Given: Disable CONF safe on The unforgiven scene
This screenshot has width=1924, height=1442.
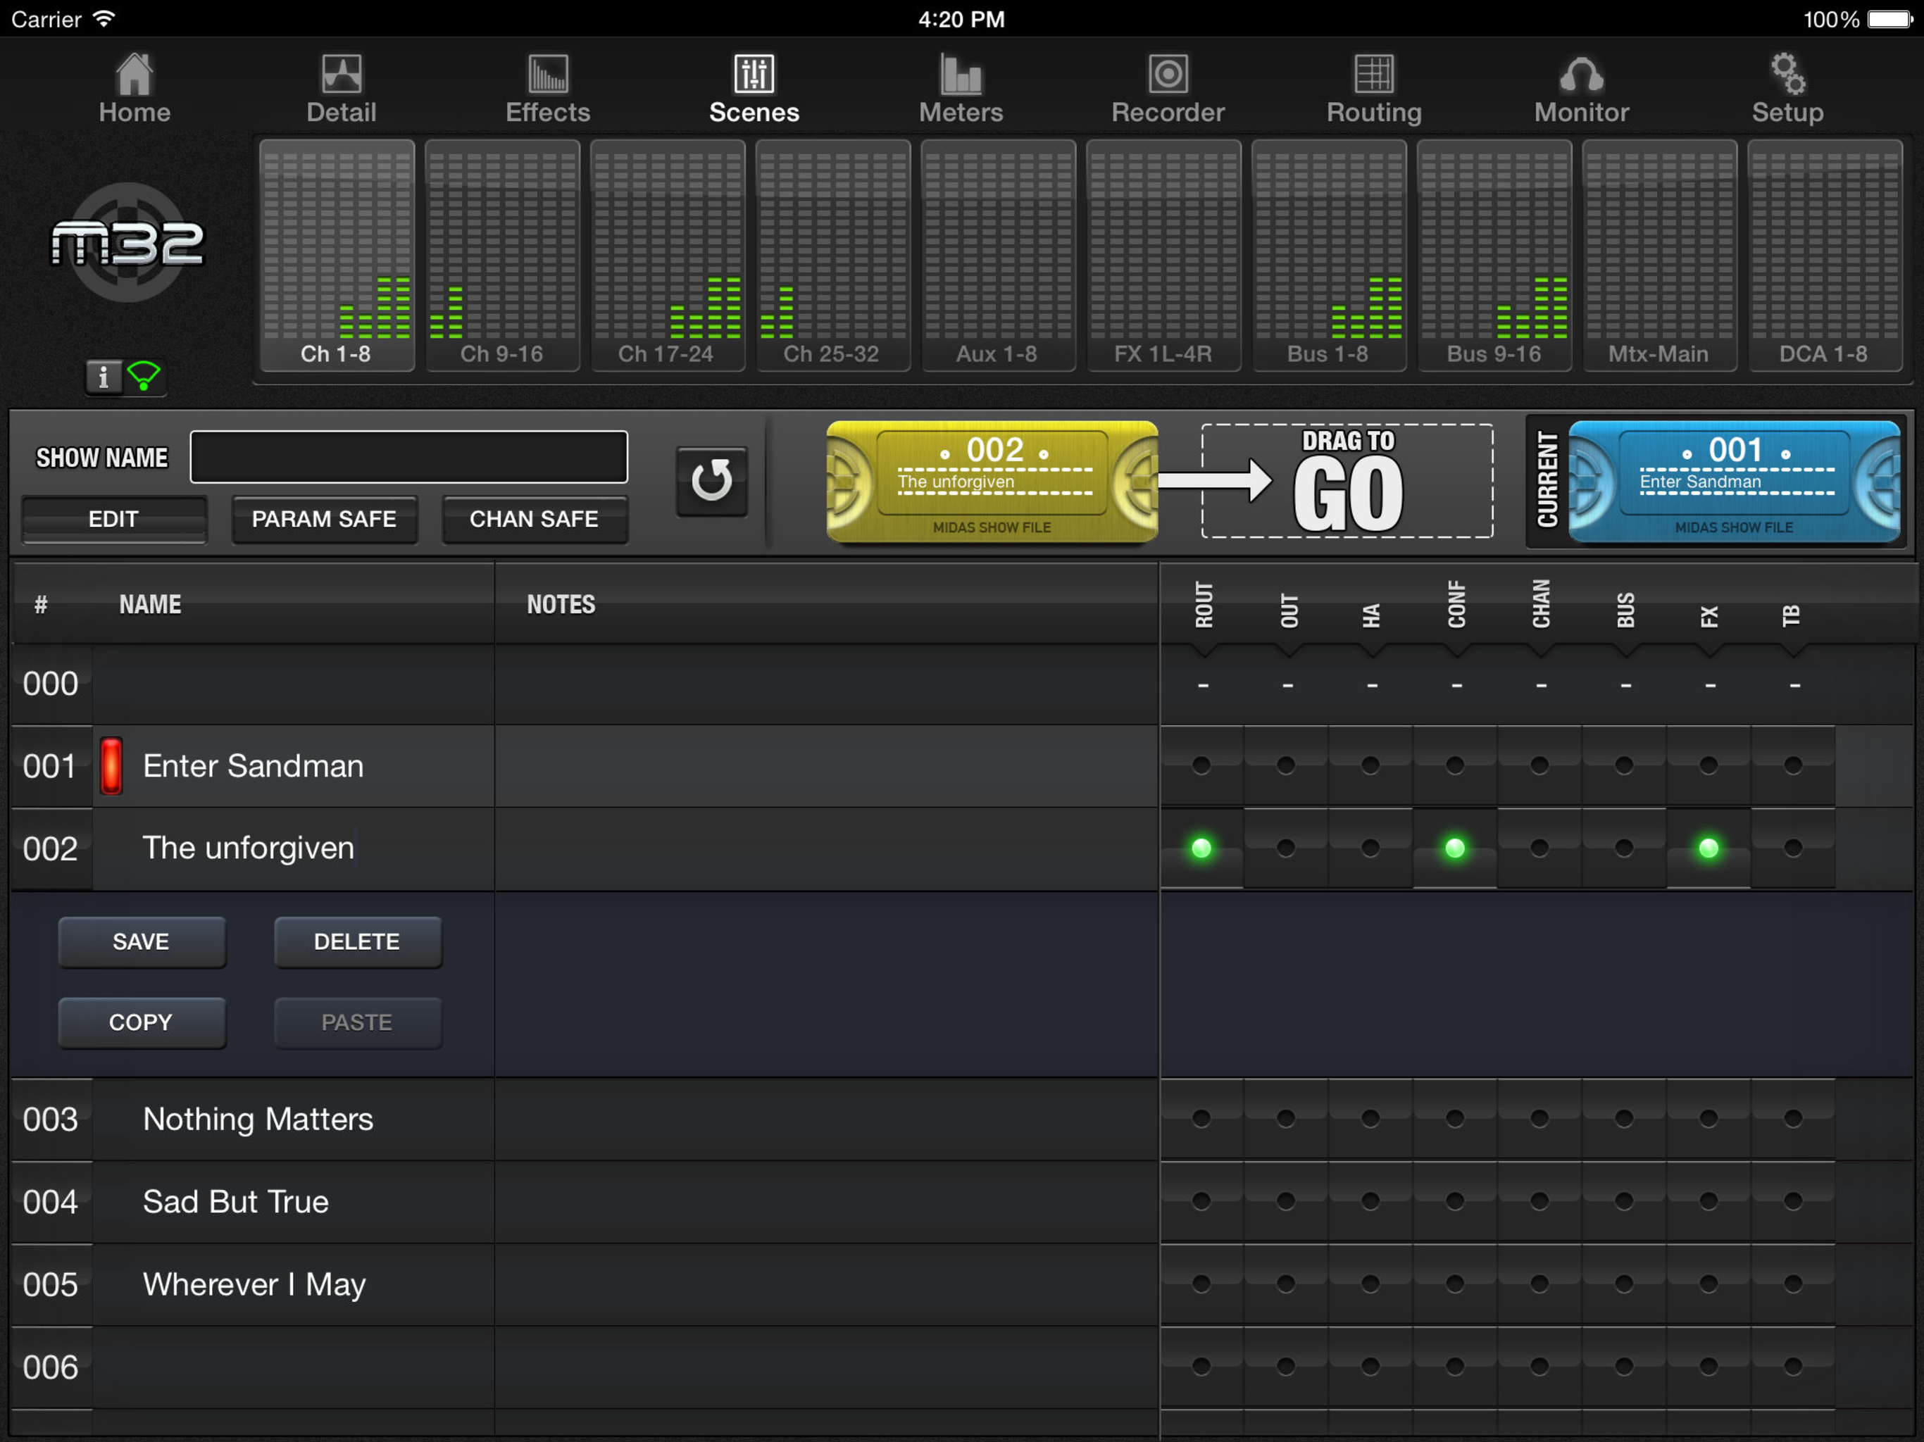Looking at the screenshot, I should tap(1454, 848).
